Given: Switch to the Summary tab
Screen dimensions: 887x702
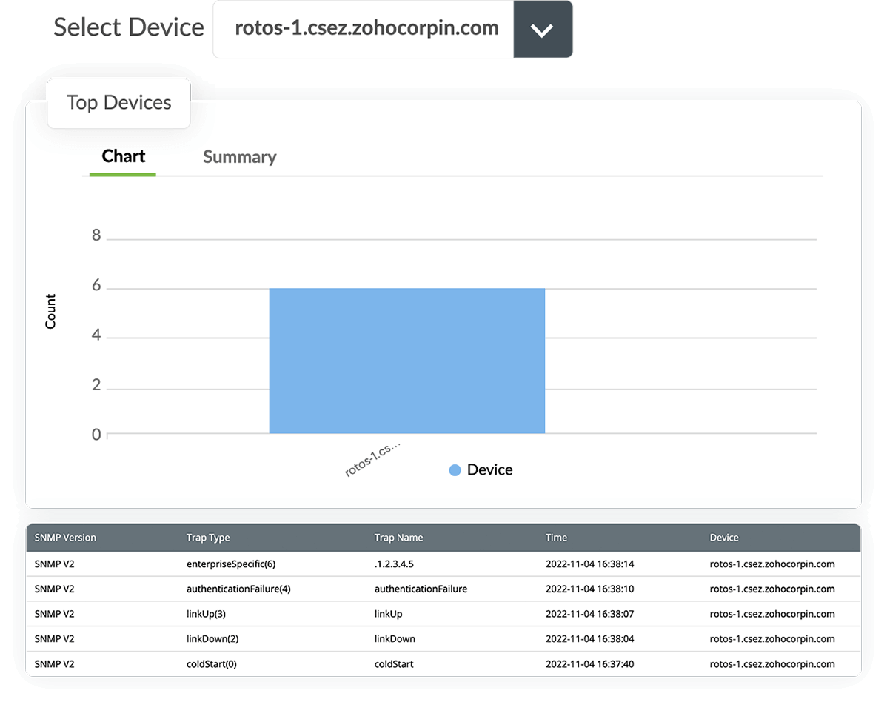Looking at the screenshot, I should click(x=239, y=157).
